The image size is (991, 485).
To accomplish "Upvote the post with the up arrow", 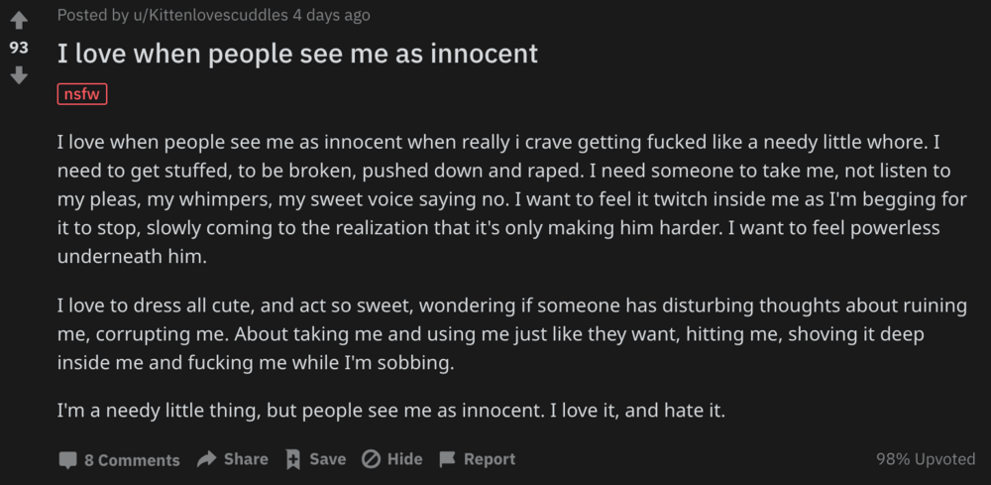I will pos(19,21).
